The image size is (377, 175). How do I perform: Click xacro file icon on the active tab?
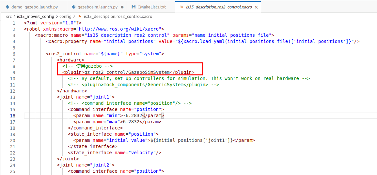point(181,7)
